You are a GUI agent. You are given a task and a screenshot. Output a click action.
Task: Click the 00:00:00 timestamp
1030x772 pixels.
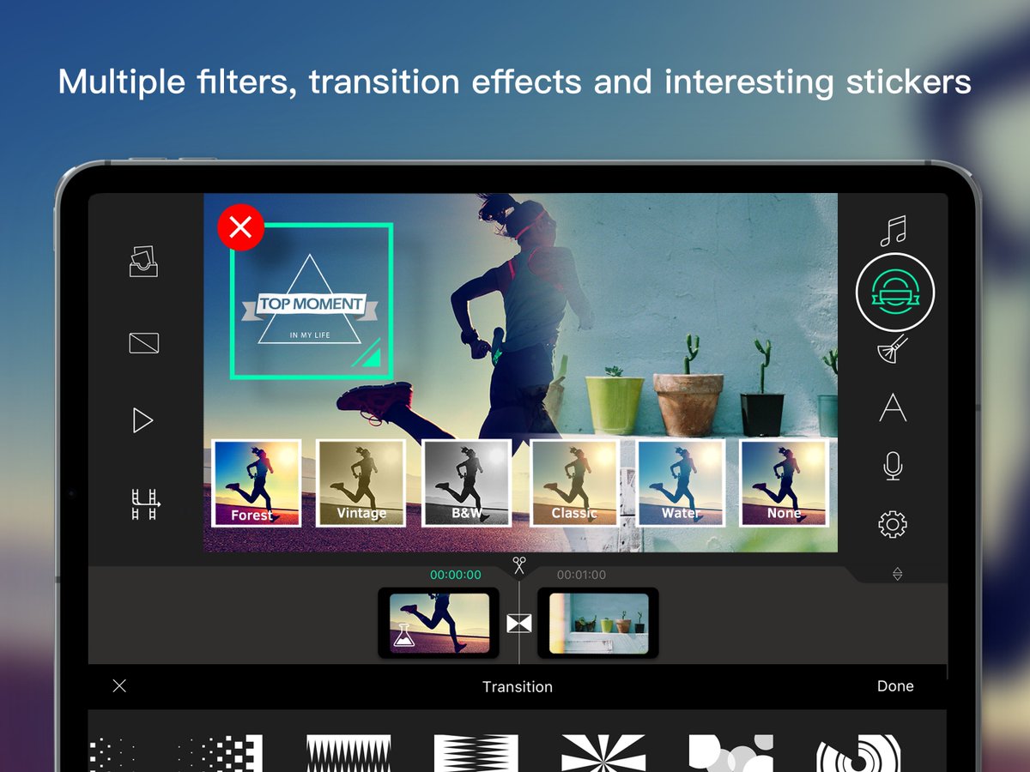click(456, 575)
